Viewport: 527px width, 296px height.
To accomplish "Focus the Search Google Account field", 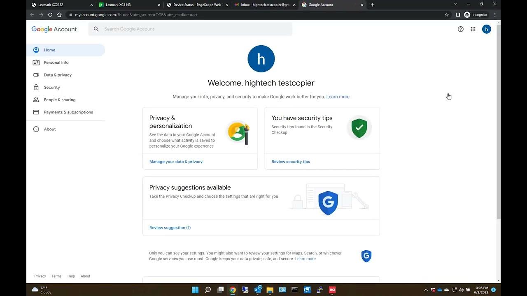I will 190,29.
